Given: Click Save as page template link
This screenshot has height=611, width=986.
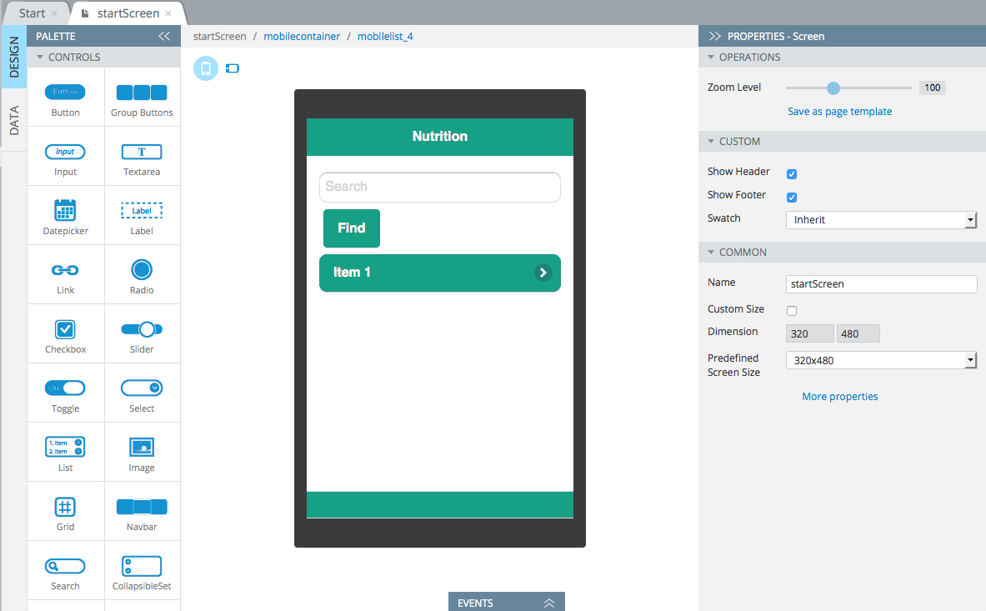Looking at the screenshot, I should [x=839, y=111].
